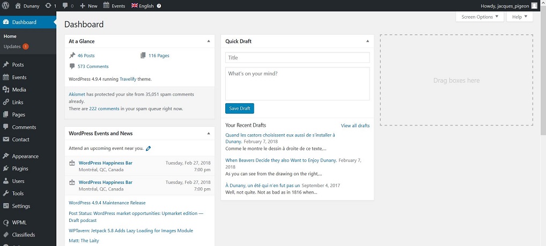Click the Quick Draft Title field

point(297,58)
